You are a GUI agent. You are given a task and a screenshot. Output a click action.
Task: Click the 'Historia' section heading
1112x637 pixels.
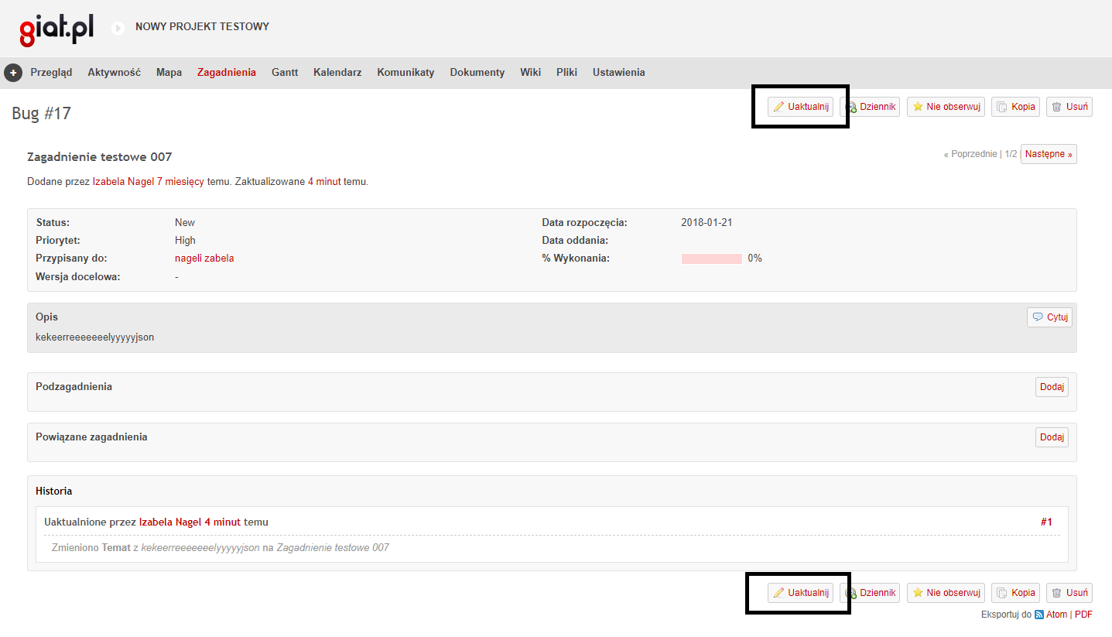[54, 491]
